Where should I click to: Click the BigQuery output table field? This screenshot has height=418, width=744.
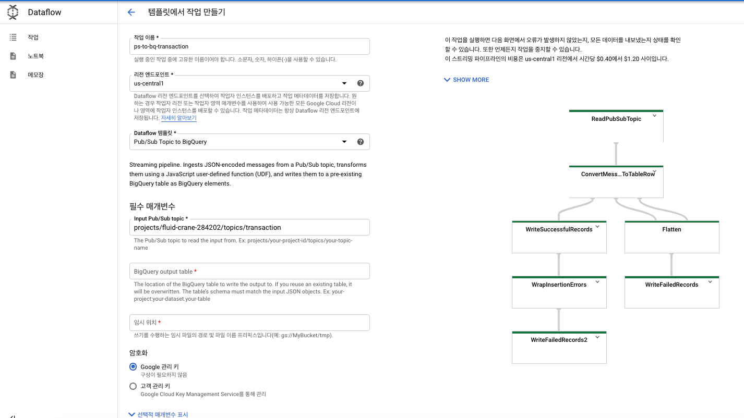[249, 271]
